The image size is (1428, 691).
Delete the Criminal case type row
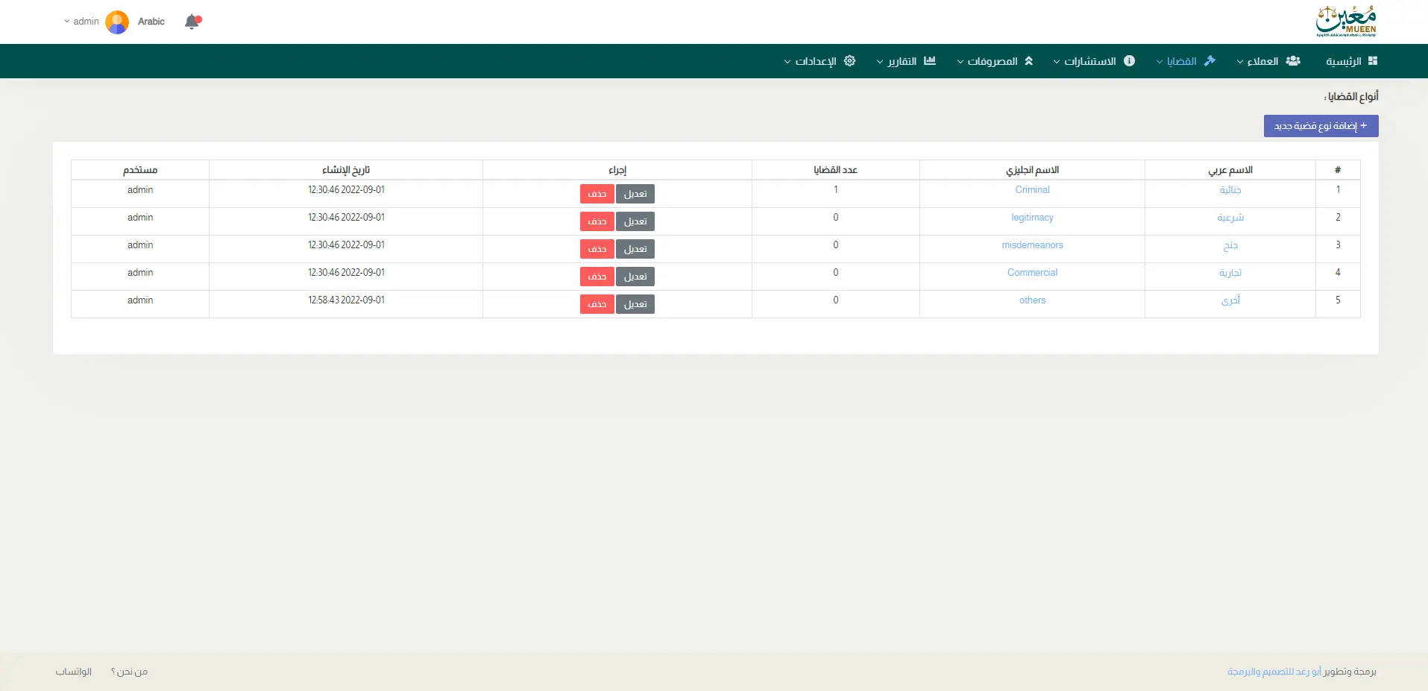click(x=597, y=194)
